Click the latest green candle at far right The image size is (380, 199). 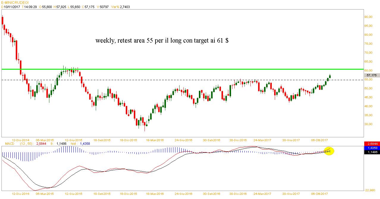pyautogui.click(x=329, y=76)
